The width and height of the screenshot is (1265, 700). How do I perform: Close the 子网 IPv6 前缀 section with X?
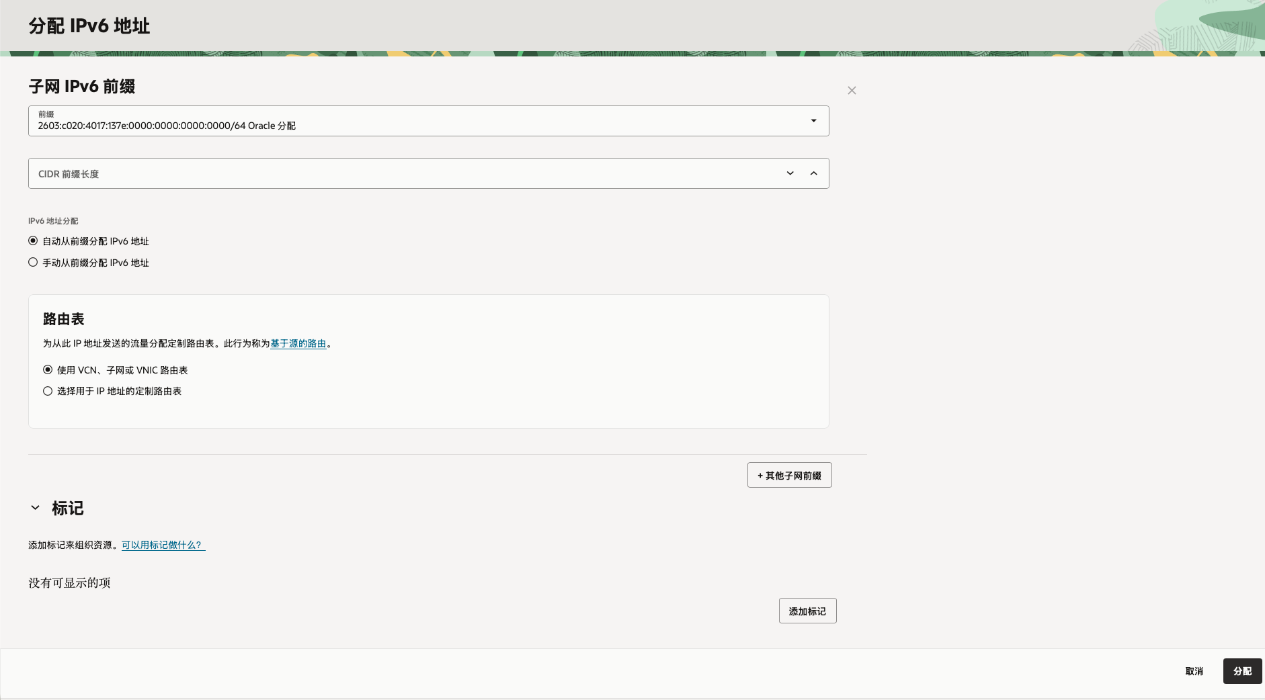[852, 91]
